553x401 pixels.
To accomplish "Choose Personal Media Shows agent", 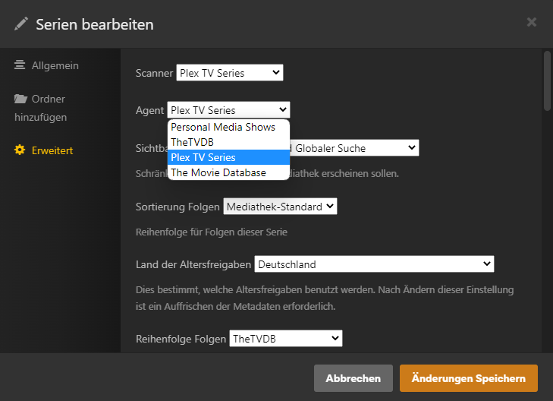I will 228,127.
